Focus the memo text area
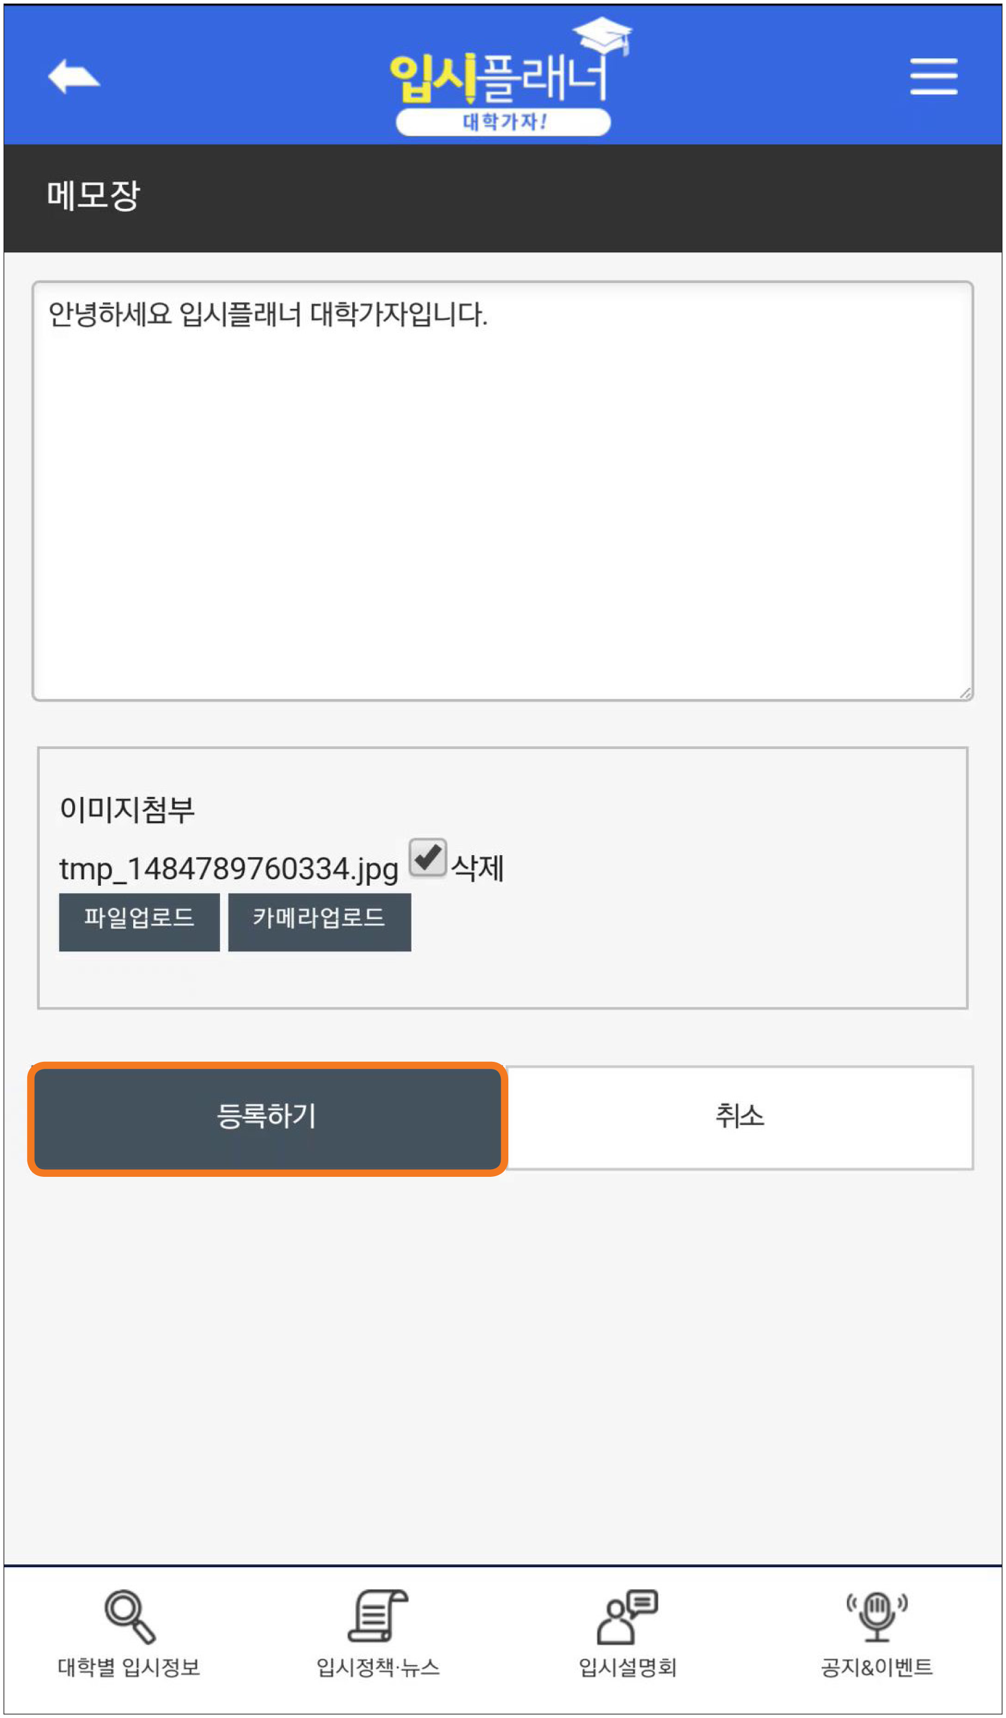Viewport: 1006px width, 1718px height. [x=502, y=491]
